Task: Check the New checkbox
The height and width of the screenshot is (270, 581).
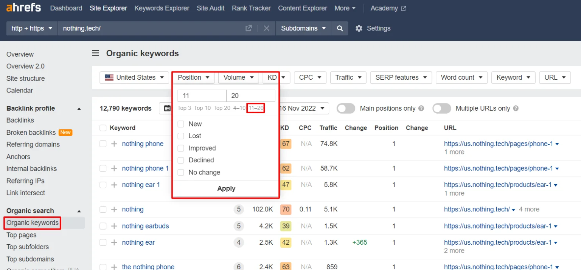Action: (181, 124)
